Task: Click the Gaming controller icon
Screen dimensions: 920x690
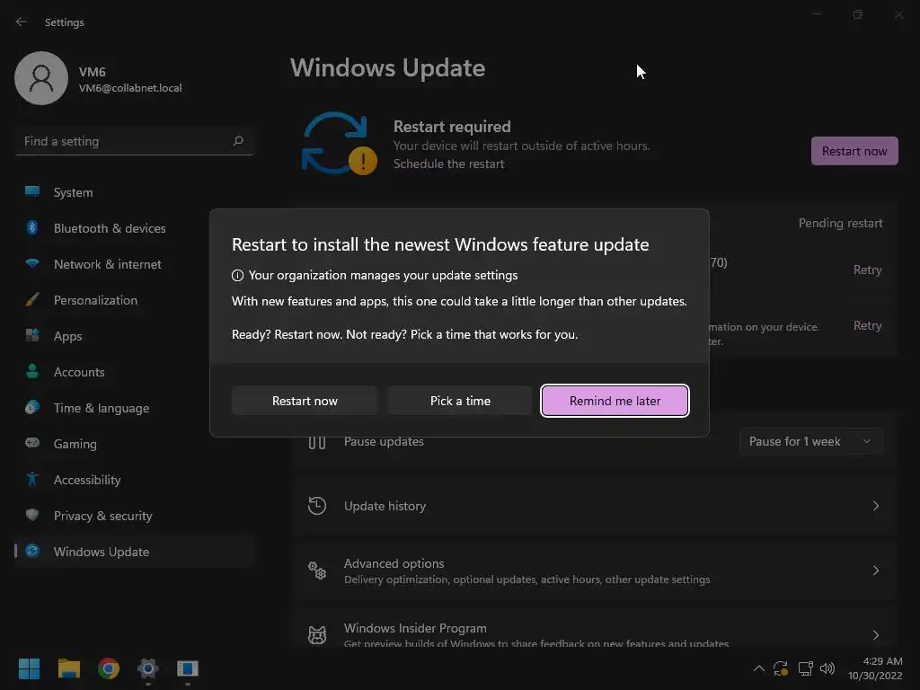Action: 32,442
